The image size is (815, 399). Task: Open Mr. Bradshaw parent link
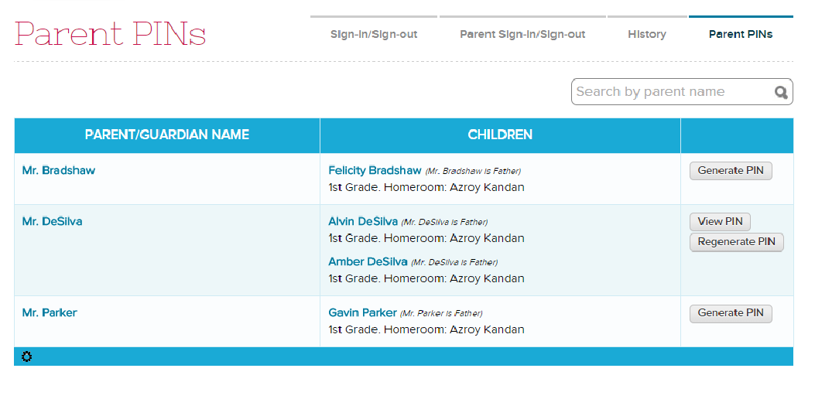coord(59,170)
